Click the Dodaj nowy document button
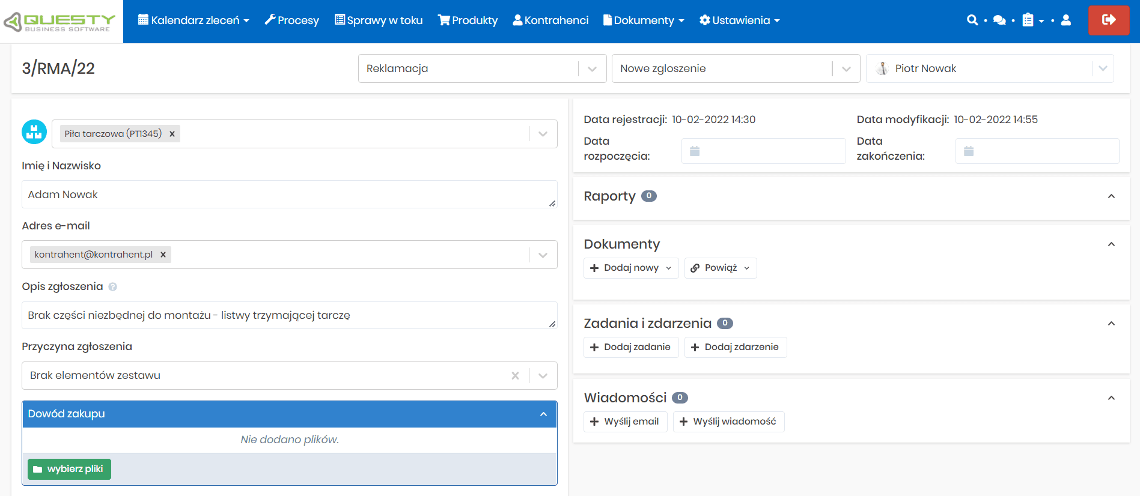This screenshot has width=1140, height=496. point(631,268)
